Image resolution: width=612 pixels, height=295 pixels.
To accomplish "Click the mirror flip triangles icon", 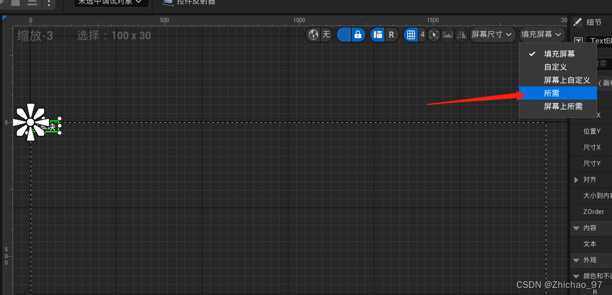I will coord(462,35).
